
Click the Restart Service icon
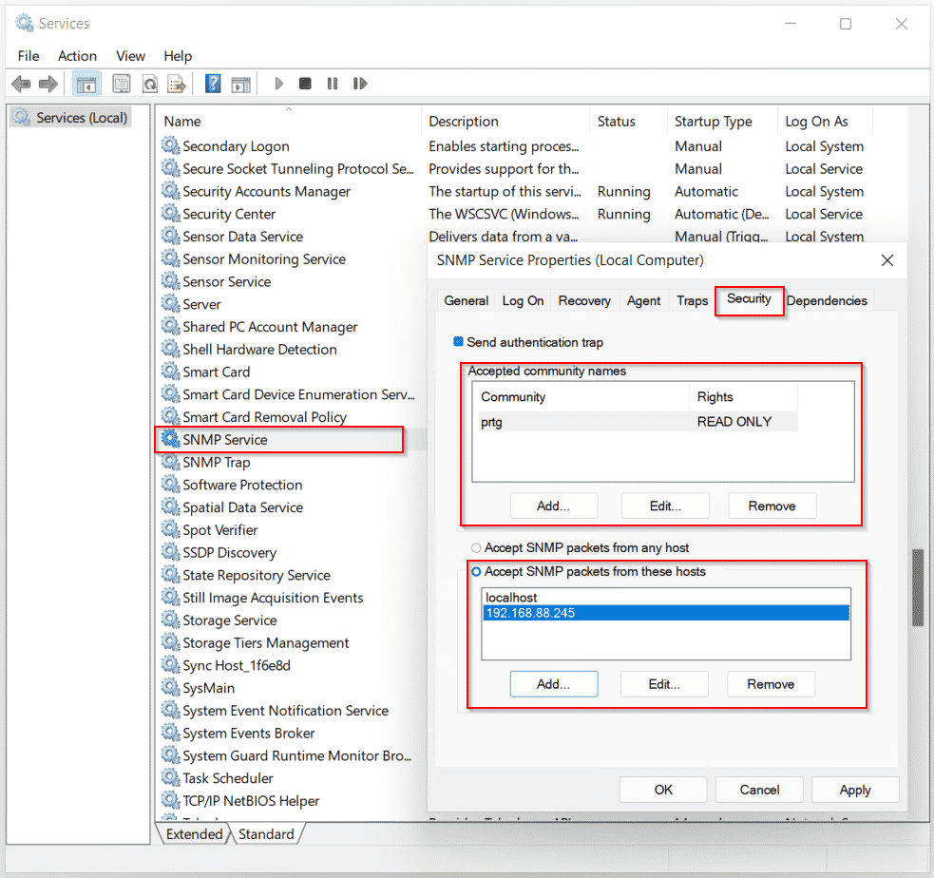tap(360, 84)
